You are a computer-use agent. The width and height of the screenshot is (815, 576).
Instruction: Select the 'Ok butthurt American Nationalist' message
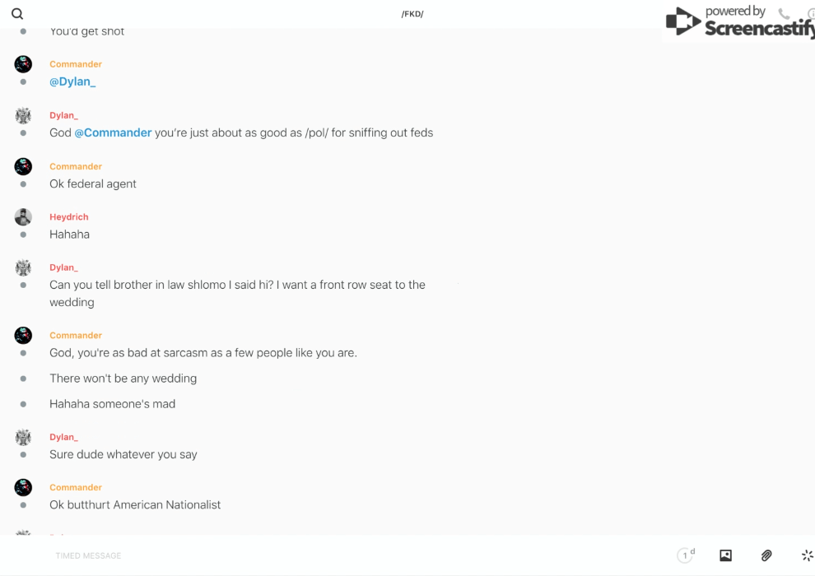click(x=135, y=504)
